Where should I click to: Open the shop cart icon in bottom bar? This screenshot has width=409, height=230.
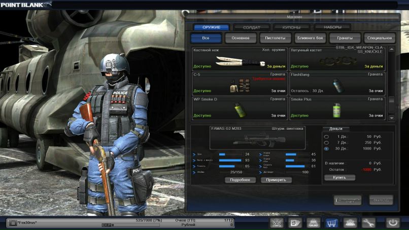pos(331,223)
